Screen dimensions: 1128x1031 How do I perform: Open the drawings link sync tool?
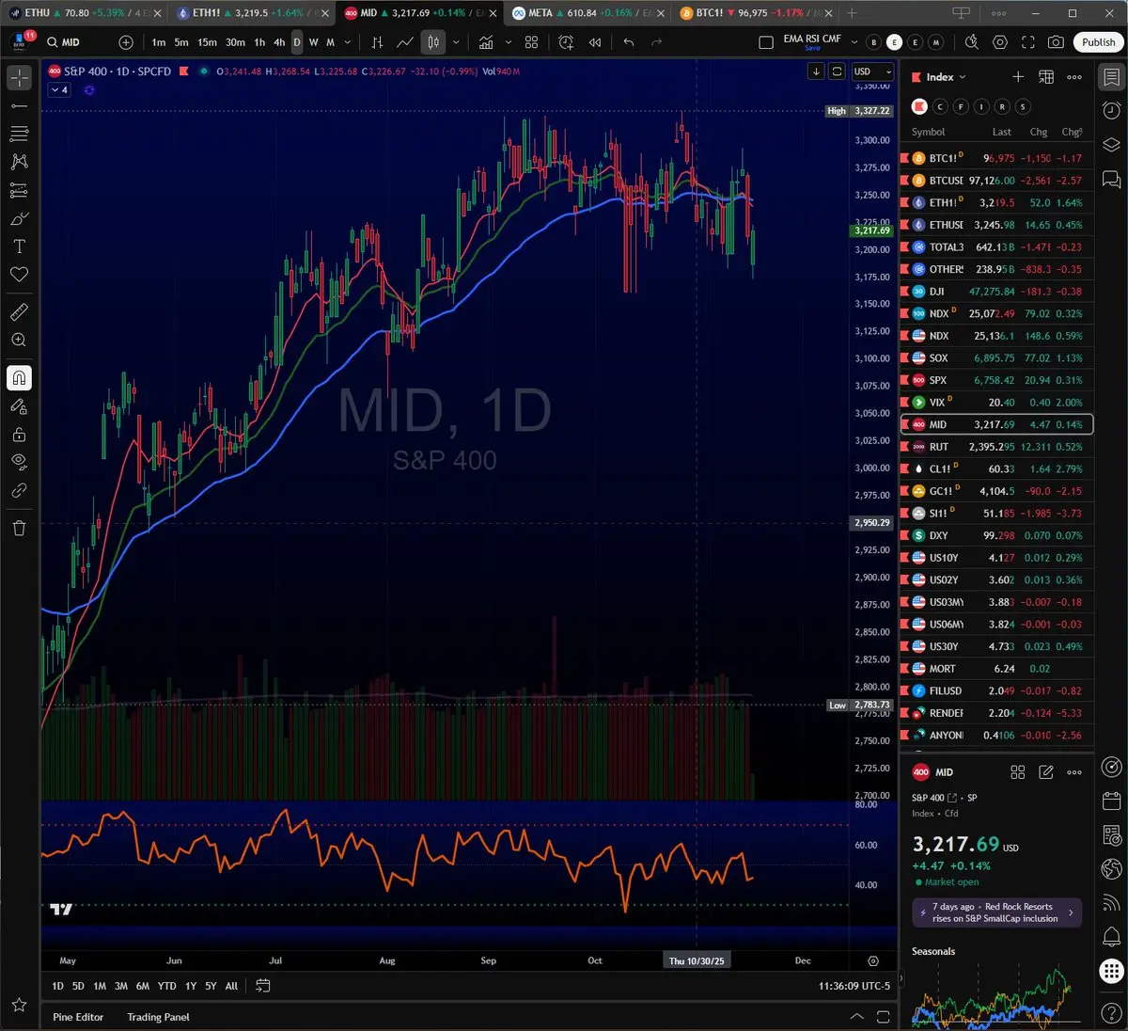[19, 490]
